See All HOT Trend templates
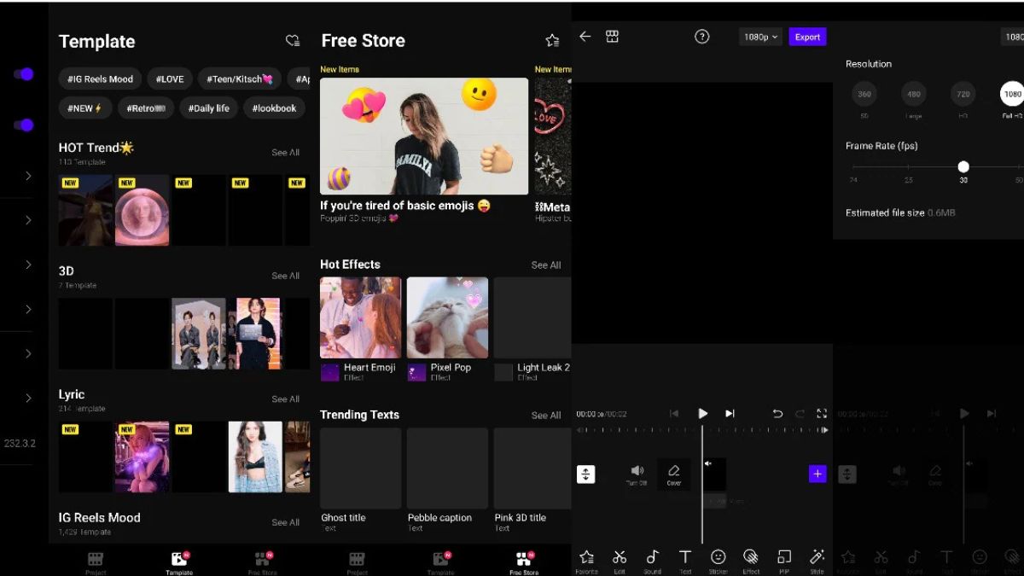 pos(285,153)
